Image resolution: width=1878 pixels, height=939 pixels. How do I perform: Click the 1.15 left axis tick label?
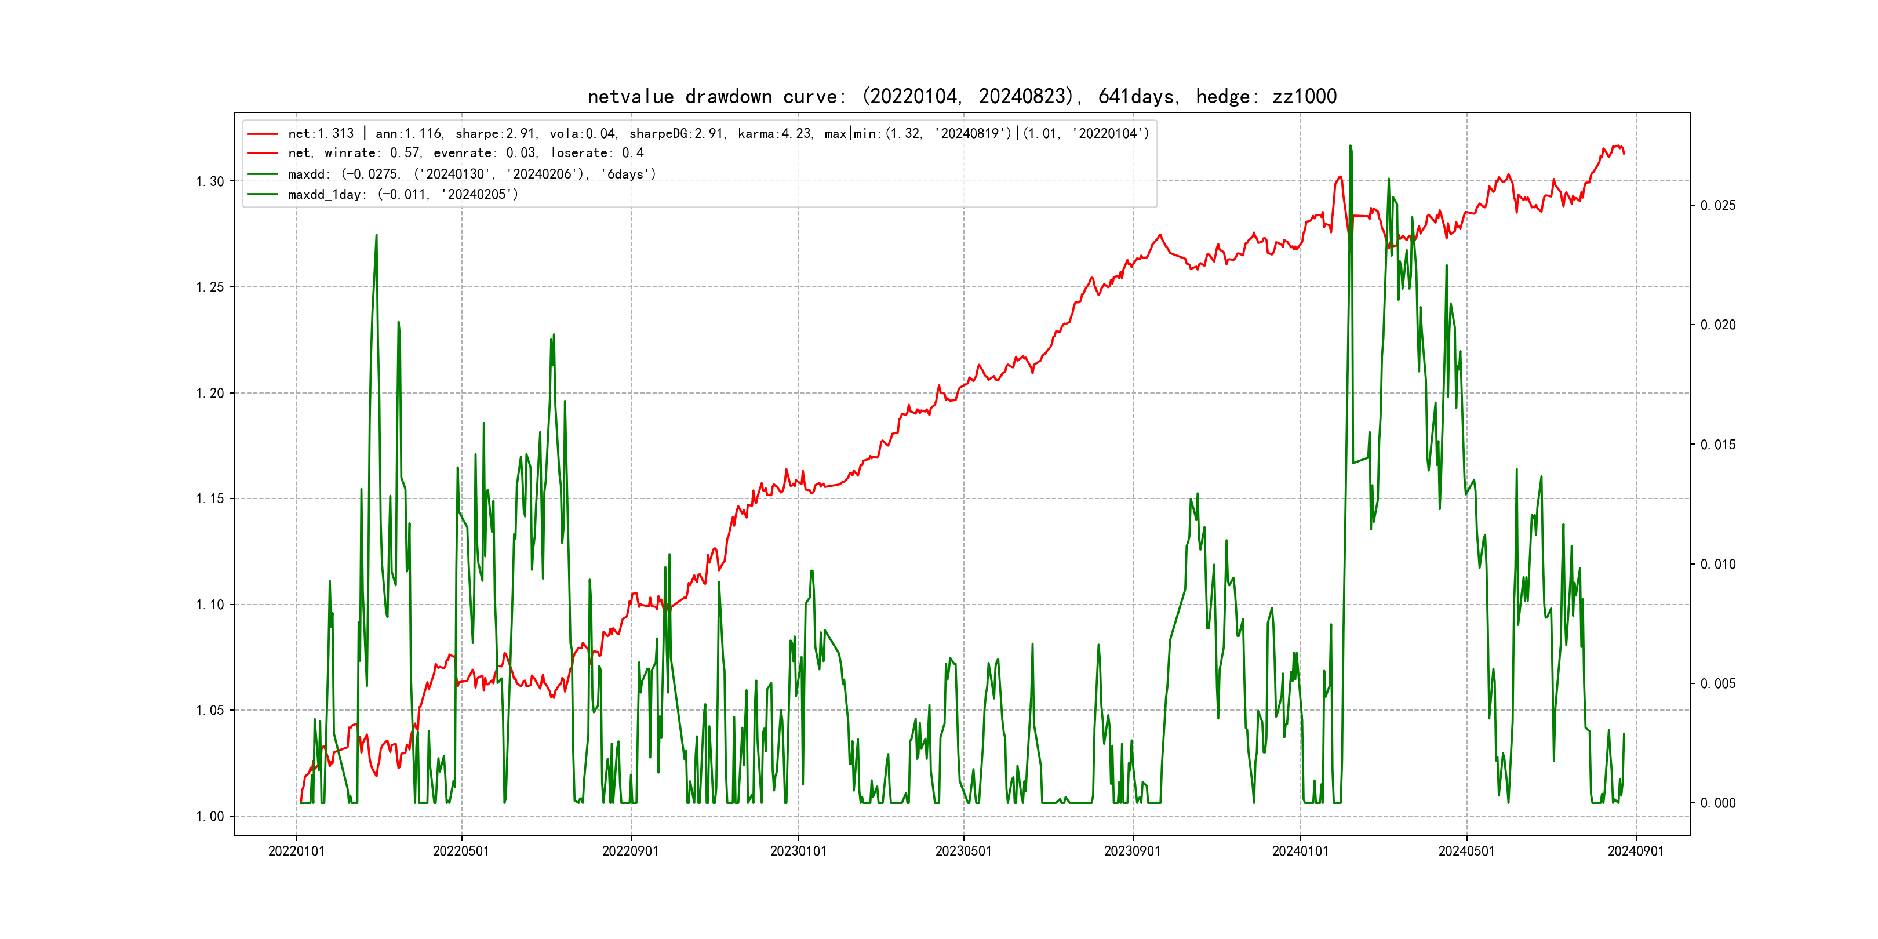(210, 498)
